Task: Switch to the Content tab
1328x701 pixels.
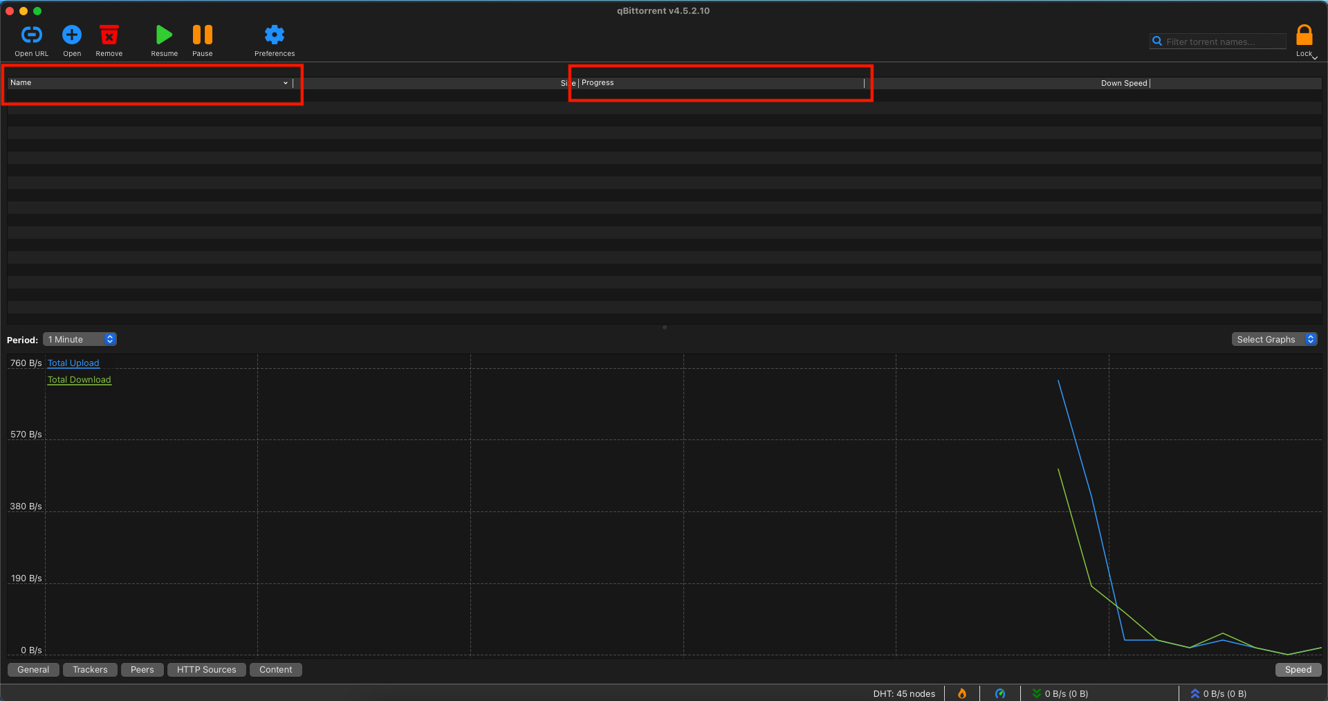Action: tap(276, 670)
